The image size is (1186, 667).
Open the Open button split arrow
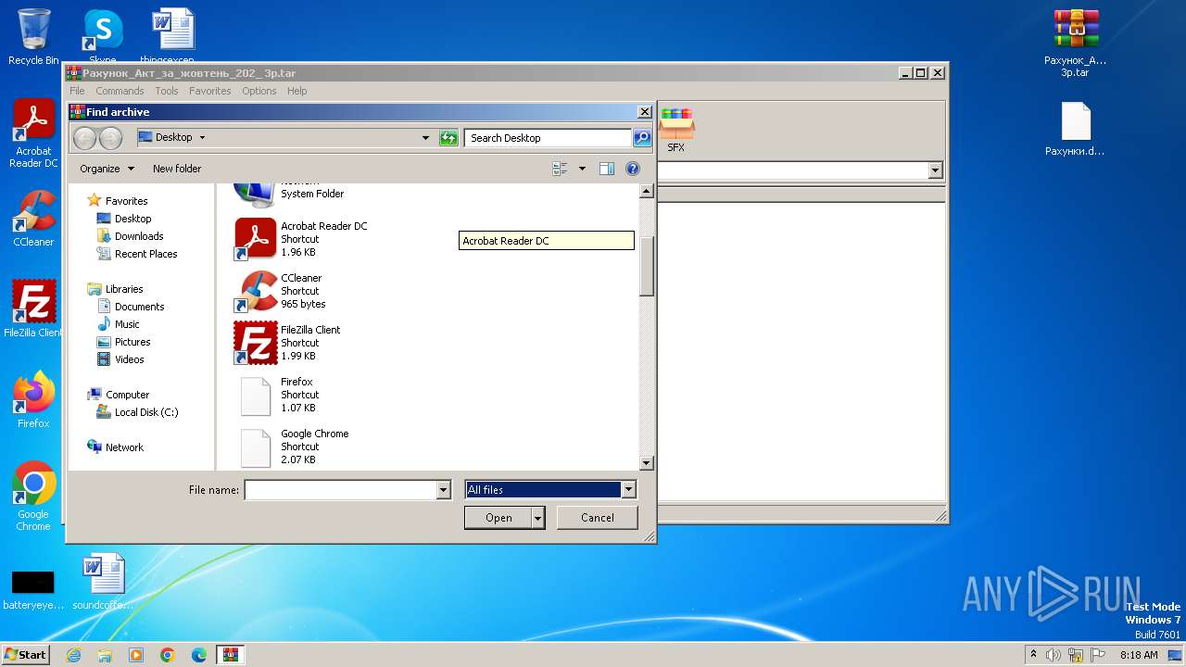tap(538, 518)
